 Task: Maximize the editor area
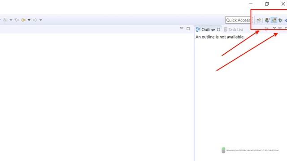coord(188,29)
